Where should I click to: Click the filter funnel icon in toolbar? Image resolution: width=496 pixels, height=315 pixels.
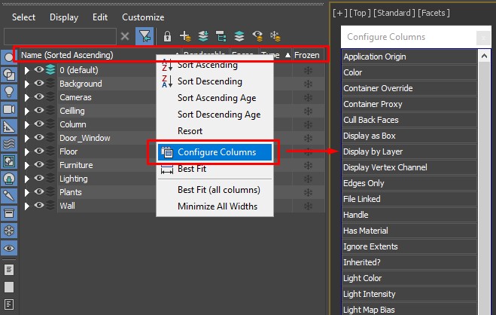point(144,36)
